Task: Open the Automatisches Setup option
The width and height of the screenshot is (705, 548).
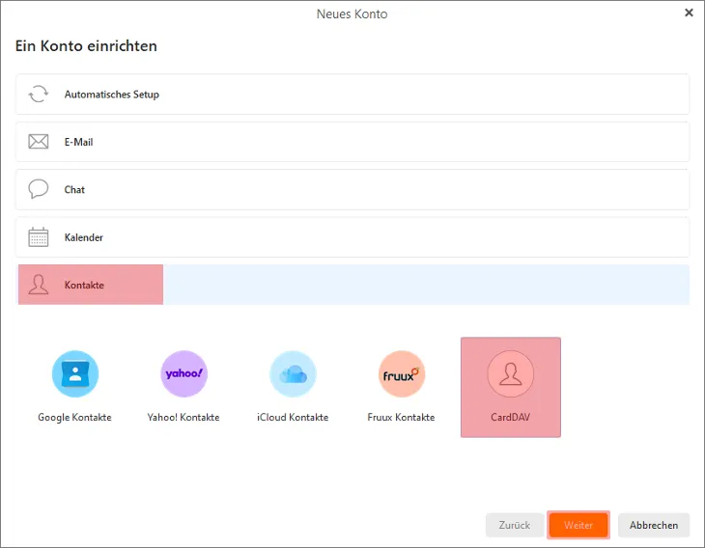Action: 352,95
